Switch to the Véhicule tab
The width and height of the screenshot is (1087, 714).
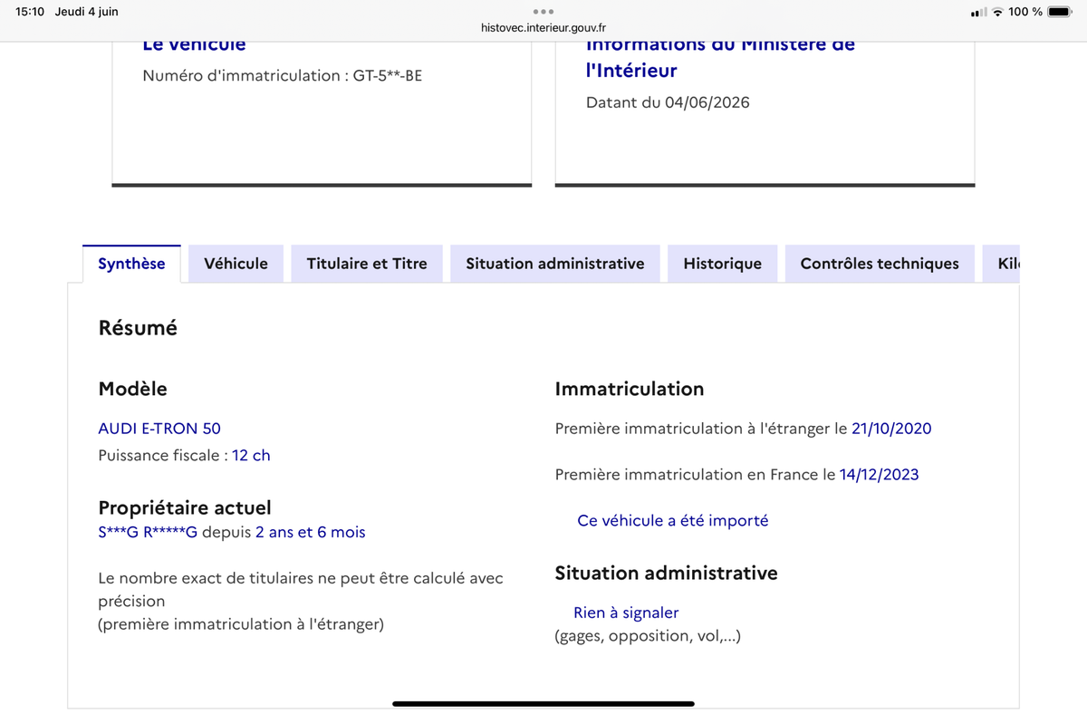[236, 264]
